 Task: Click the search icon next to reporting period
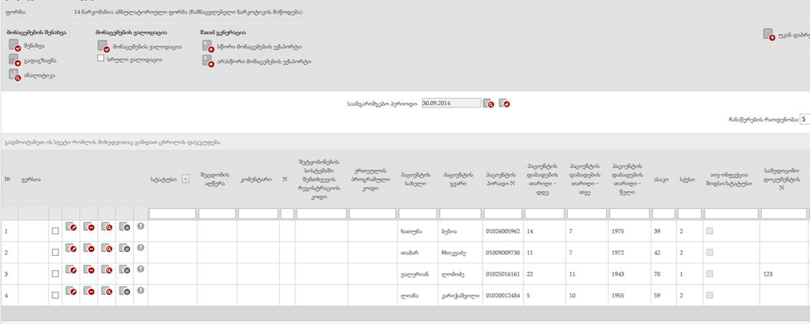click(x=489, y=103)
